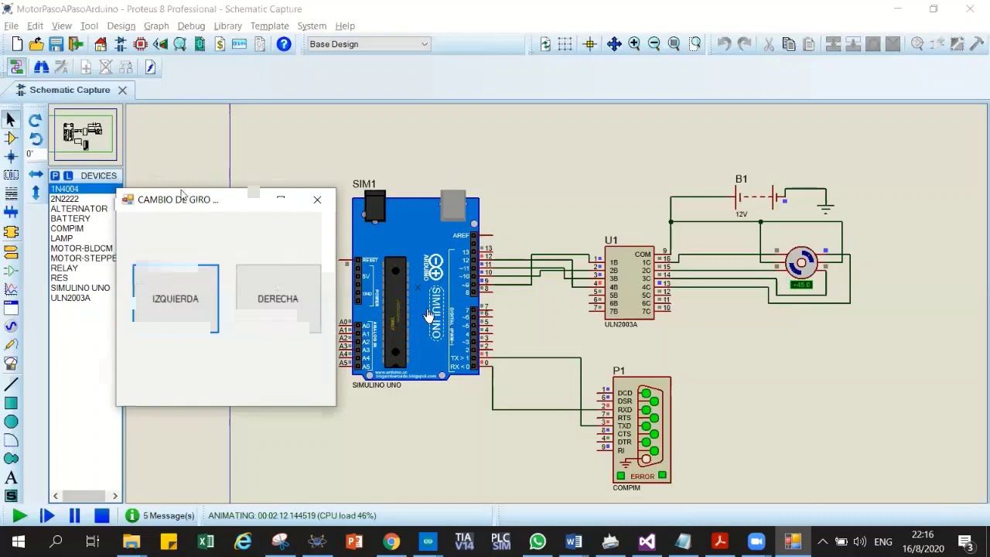Pause the running simulation
Image resolution: width=990 pixels, height=557 pixels.
74,516
